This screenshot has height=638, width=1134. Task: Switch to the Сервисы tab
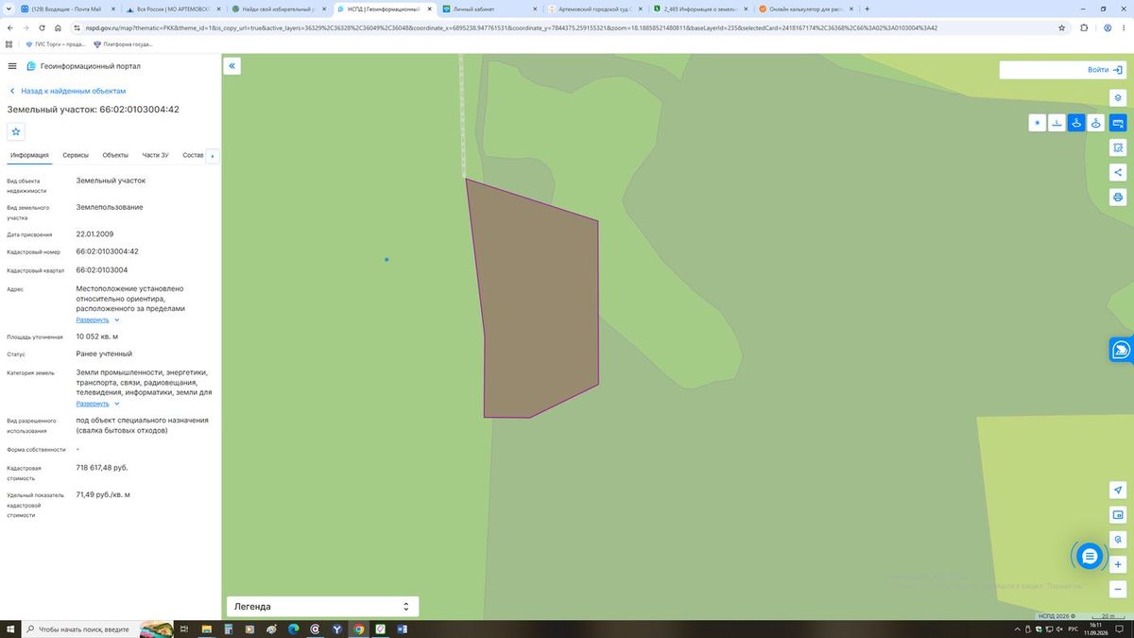click(76, 155)
